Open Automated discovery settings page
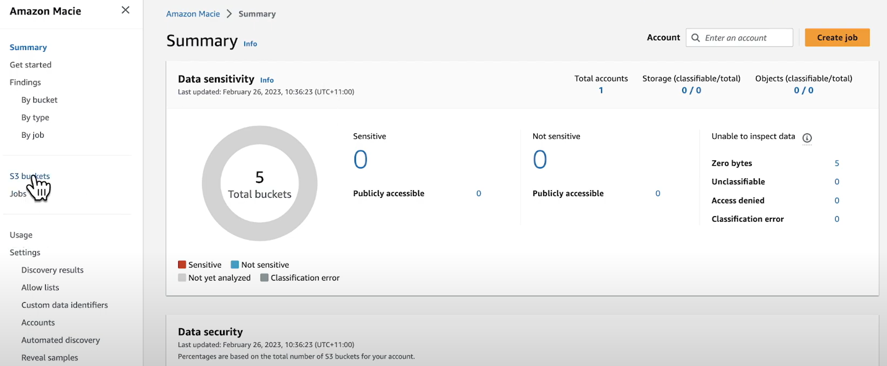Image resolution: width=887 pixels, height=366 pixels. tap(60, 340)
